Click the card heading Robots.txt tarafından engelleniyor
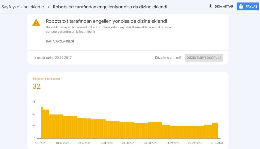260x149 pixels. click(x=106, y=21)
